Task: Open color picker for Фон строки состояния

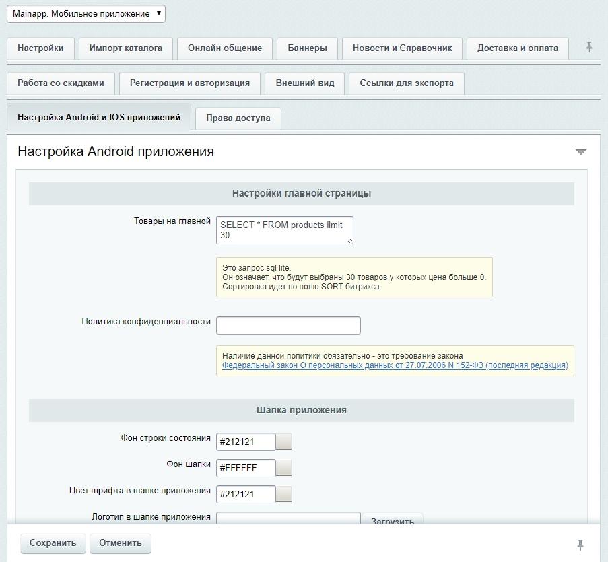Action: 283,442
